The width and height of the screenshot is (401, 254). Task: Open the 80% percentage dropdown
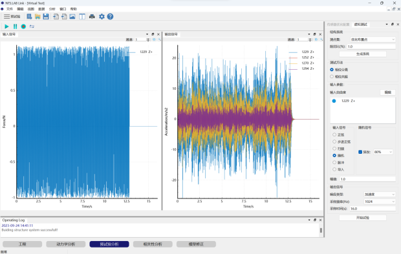(383, 152)
